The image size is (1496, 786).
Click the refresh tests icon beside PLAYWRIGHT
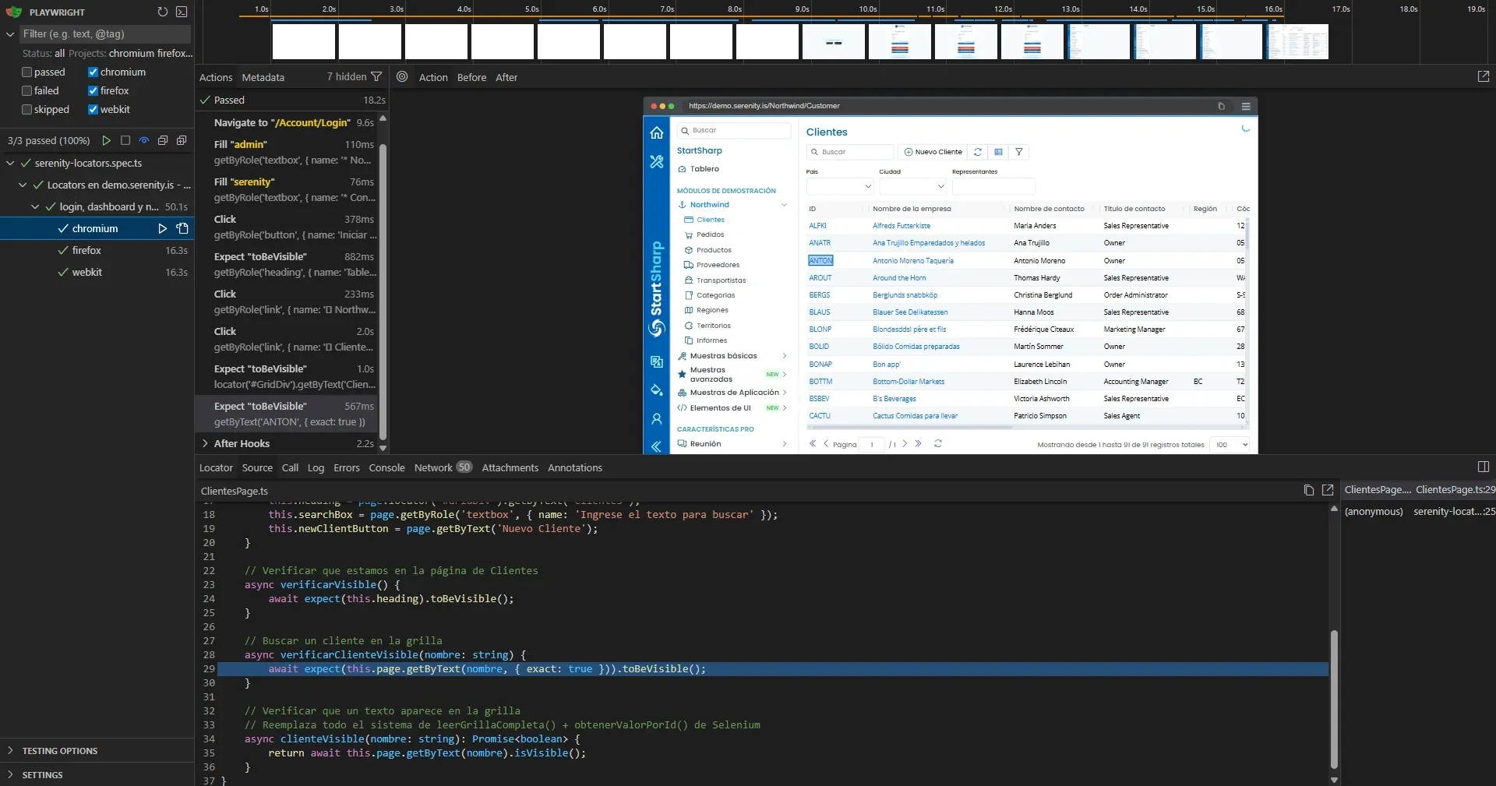tap(162, 12)
